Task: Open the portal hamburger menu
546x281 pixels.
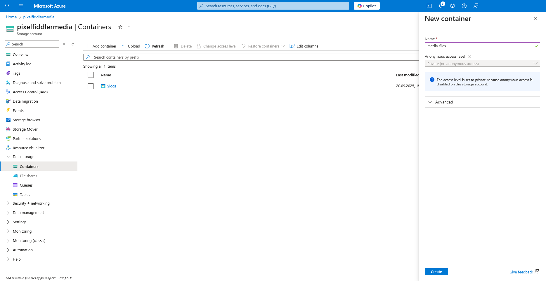Action: coord(21,6)
